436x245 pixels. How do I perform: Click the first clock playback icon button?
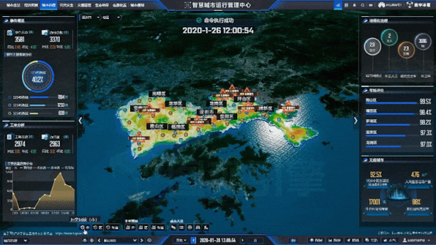tap(84, 227)
